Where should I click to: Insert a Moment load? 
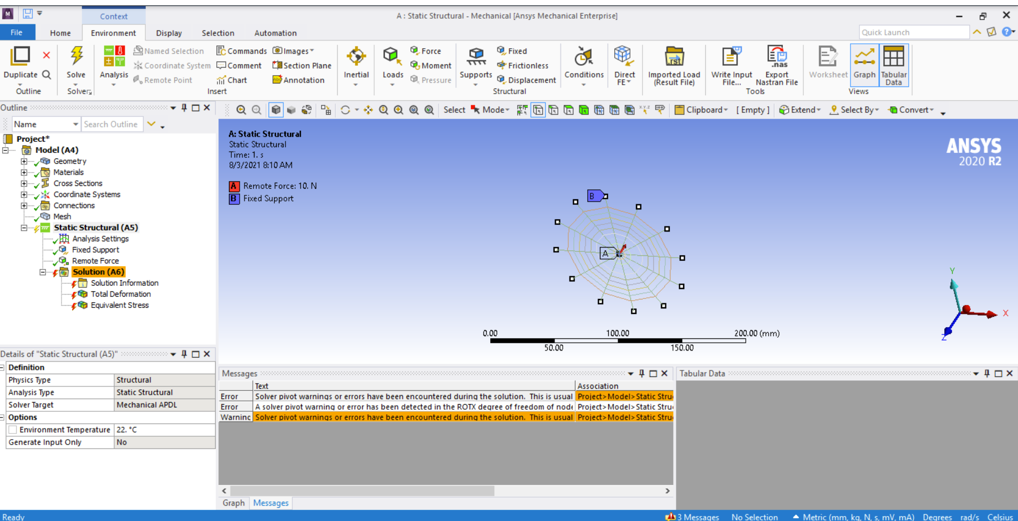click(431, 65)
